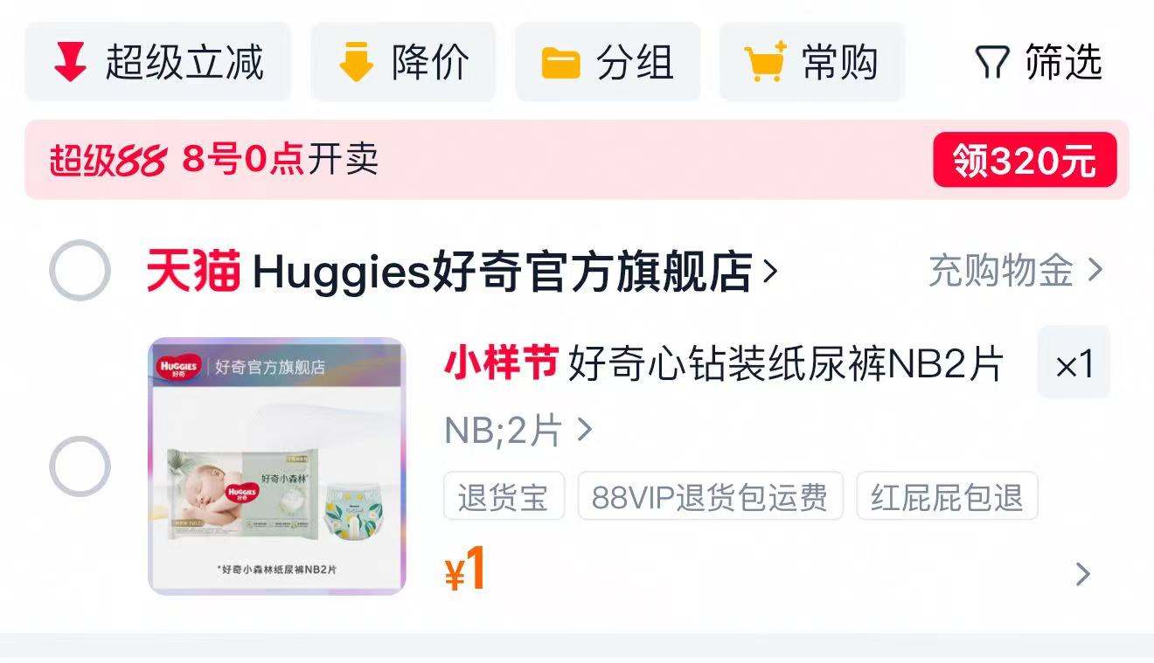Viewport: 1154px width, 663px height.
Task: Tap the 88VIP退货包运费 tag
Action: pyautogui.click(x=710, y=496)
